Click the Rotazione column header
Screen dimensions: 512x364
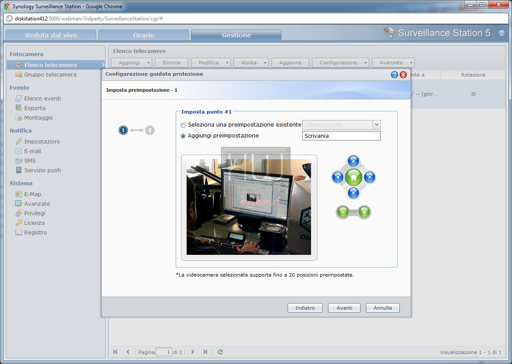(x=473, y=75)
